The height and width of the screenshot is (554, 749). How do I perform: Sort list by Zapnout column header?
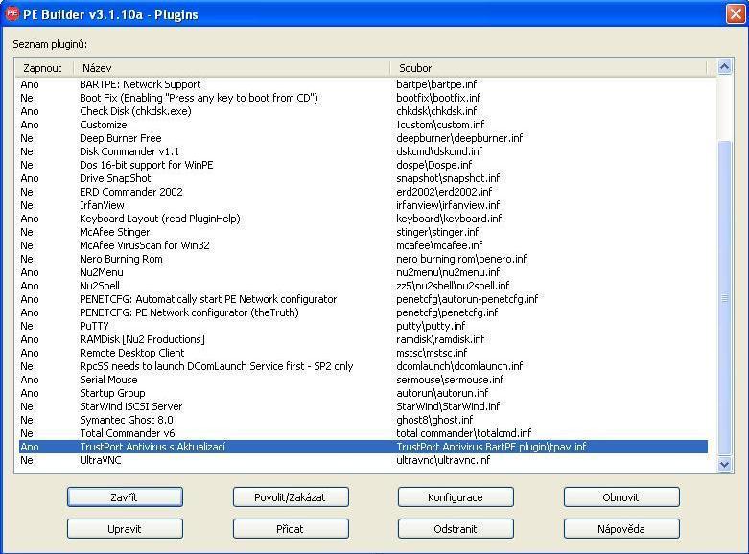pos(44,68)
